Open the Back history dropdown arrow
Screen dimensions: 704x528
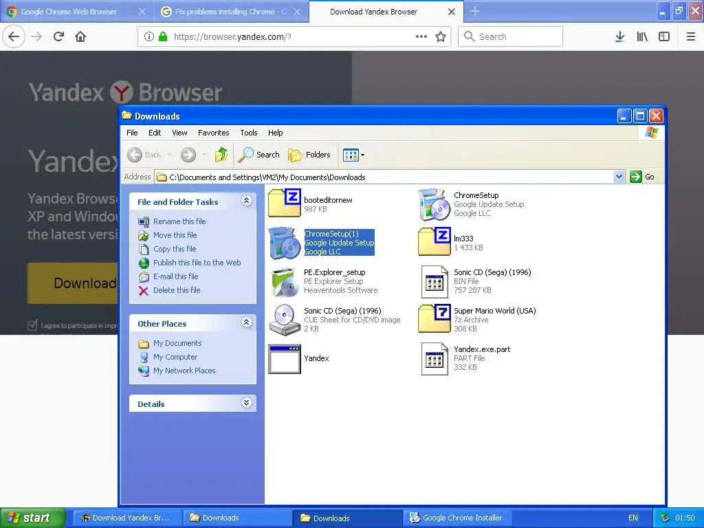(170, 155)
